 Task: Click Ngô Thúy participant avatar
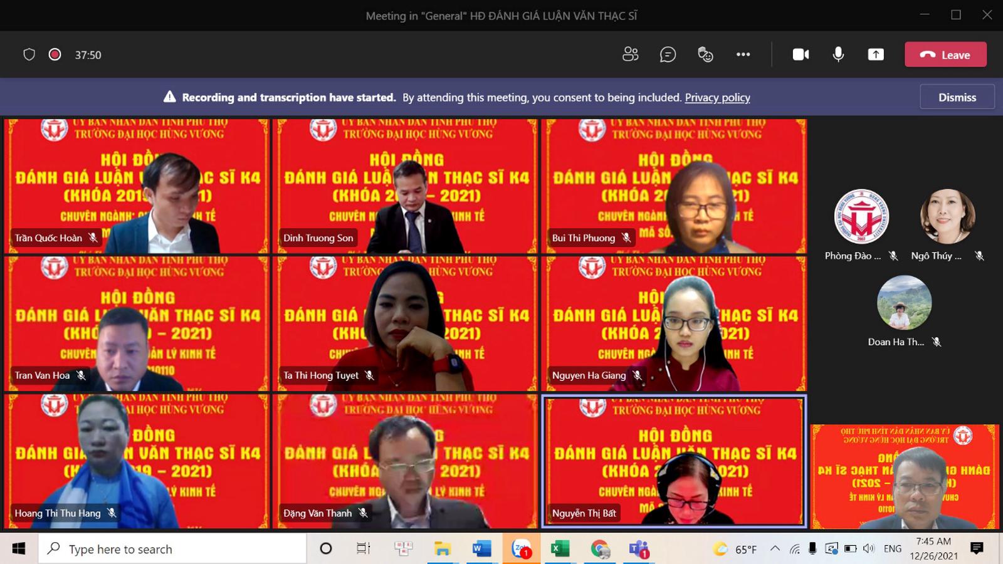click(x=947, y=217)
